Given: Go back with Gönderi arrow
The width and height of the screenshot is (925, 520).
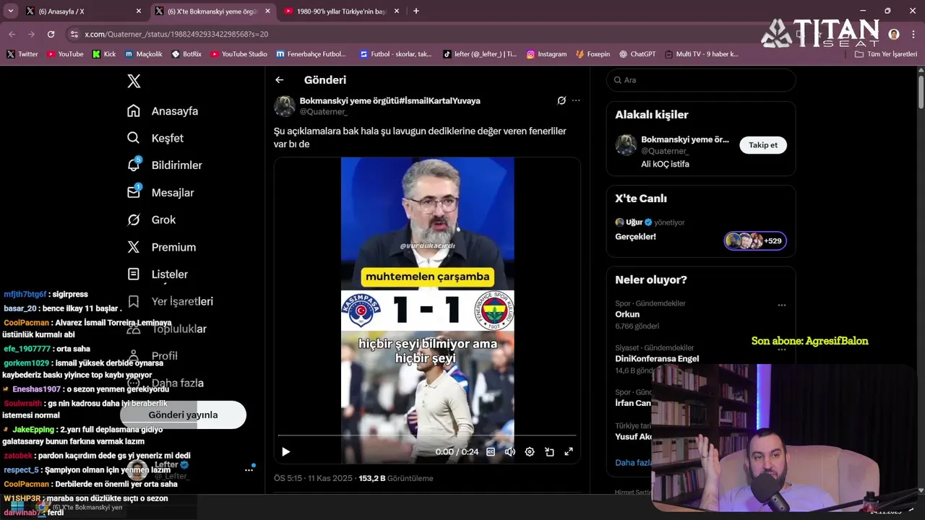Looking at the screenshot, I should (x=280, y=80).
